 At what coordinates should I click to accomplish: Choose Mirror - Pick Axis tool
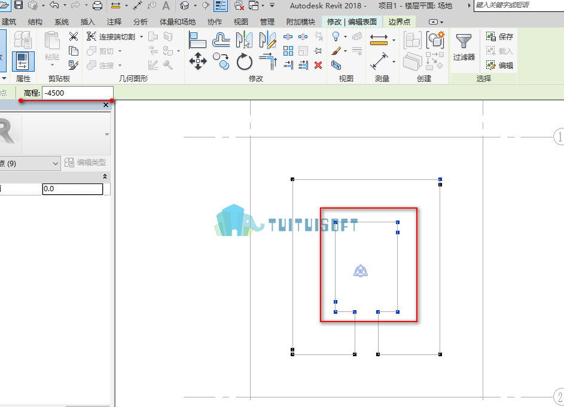click(244, 40)
